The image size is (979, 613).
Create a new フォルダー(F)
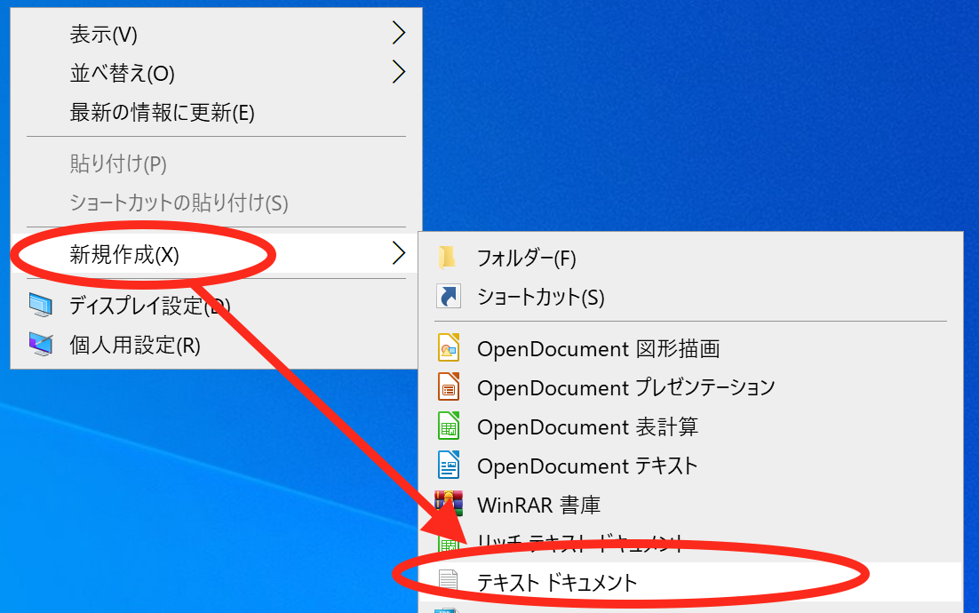690,258
